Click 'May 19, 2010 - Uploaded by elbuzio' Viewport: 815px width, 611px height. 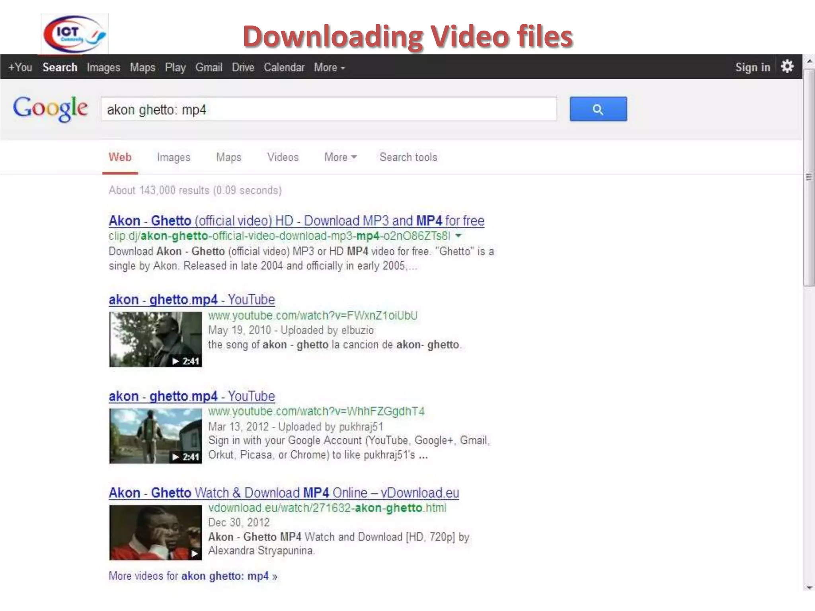tap(291, 330)
